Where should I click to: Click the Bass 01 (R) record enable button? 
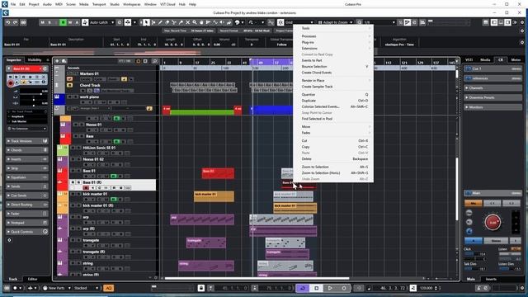[x=86, y=187]
